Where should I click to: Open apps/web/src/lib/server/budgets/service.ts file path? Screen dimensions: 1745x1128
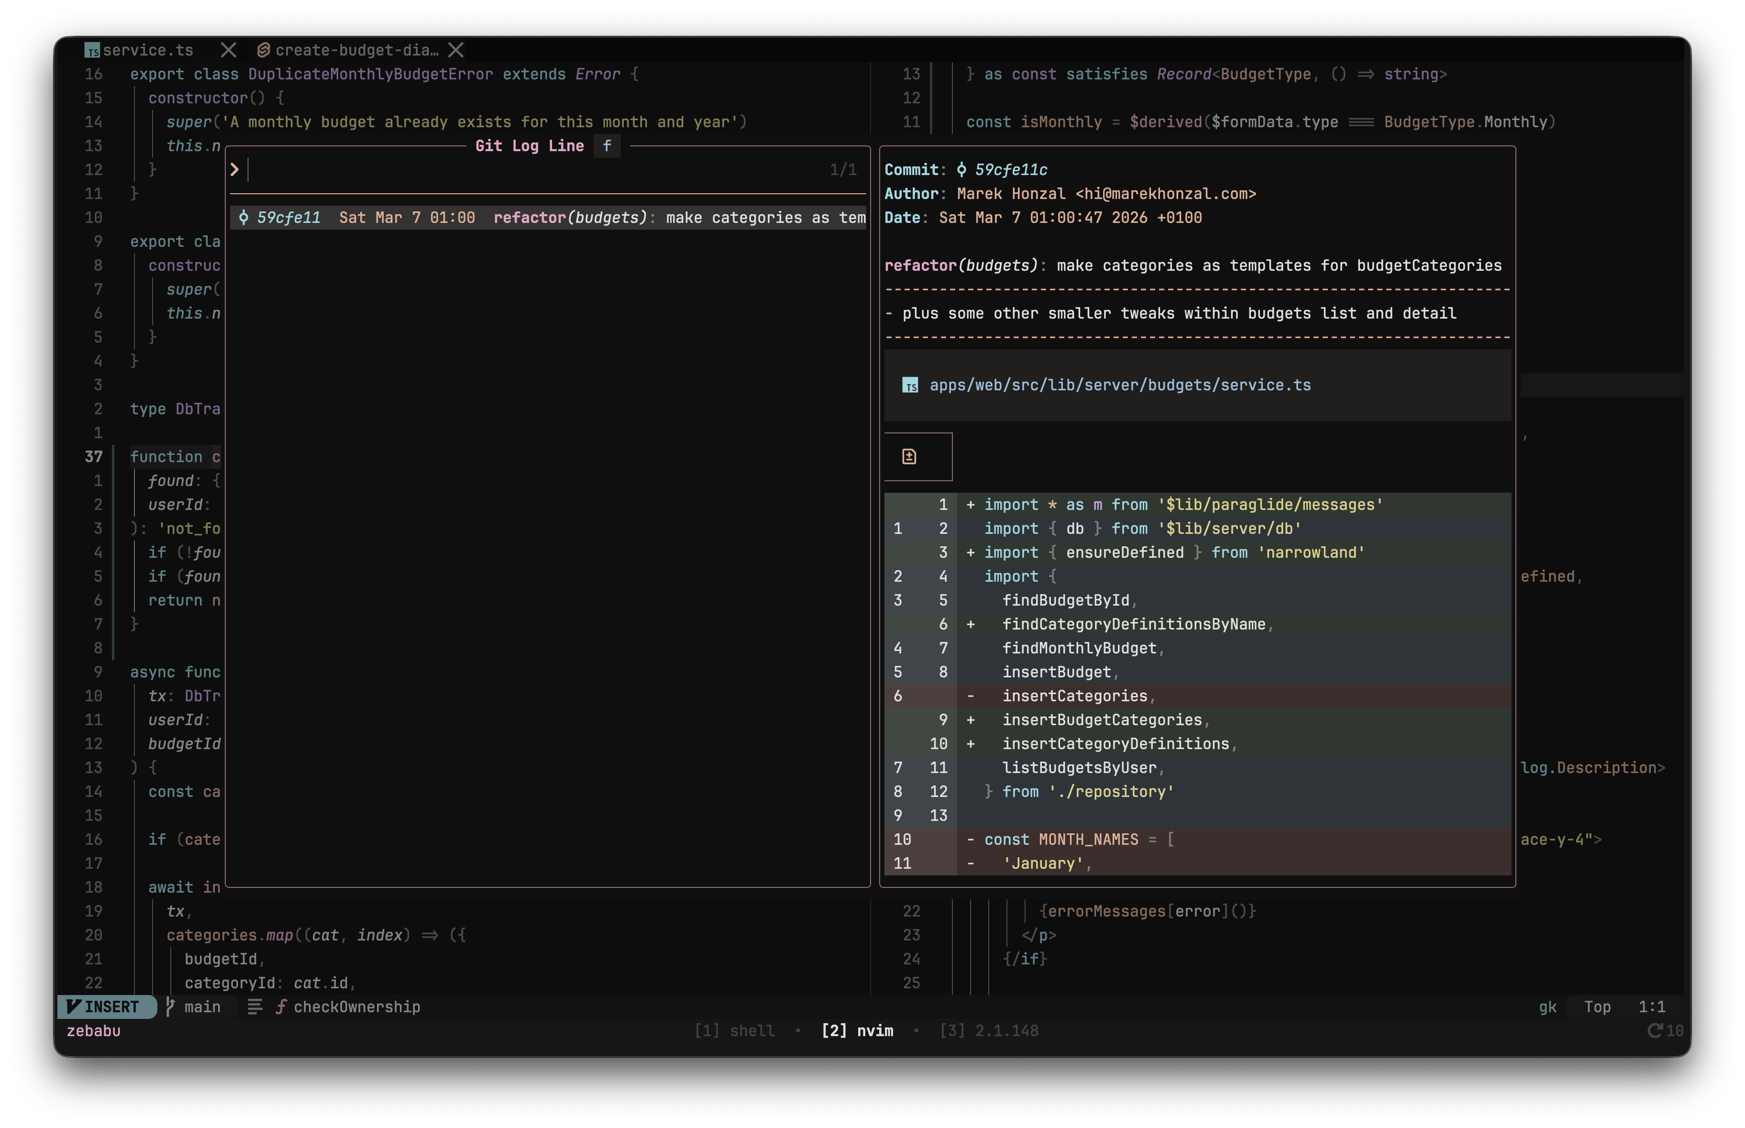tap(1120, 385)
